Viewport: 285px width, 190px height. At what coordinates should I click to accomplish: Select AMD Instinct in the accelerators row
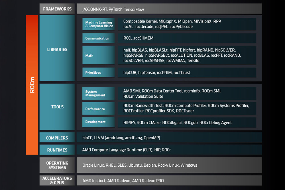(94, 181)
